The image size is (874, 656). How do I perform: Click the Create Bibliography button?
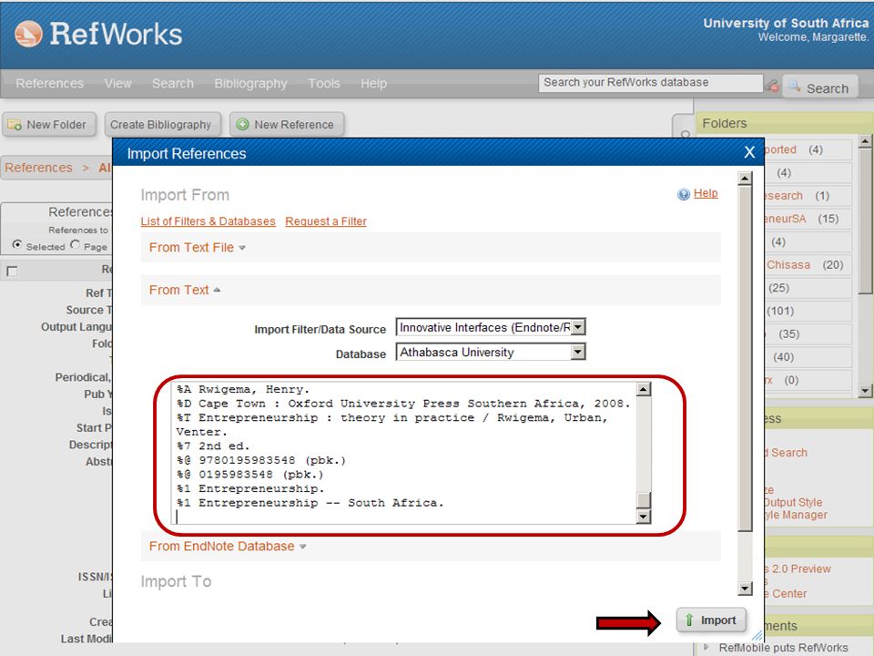point(163,125)
